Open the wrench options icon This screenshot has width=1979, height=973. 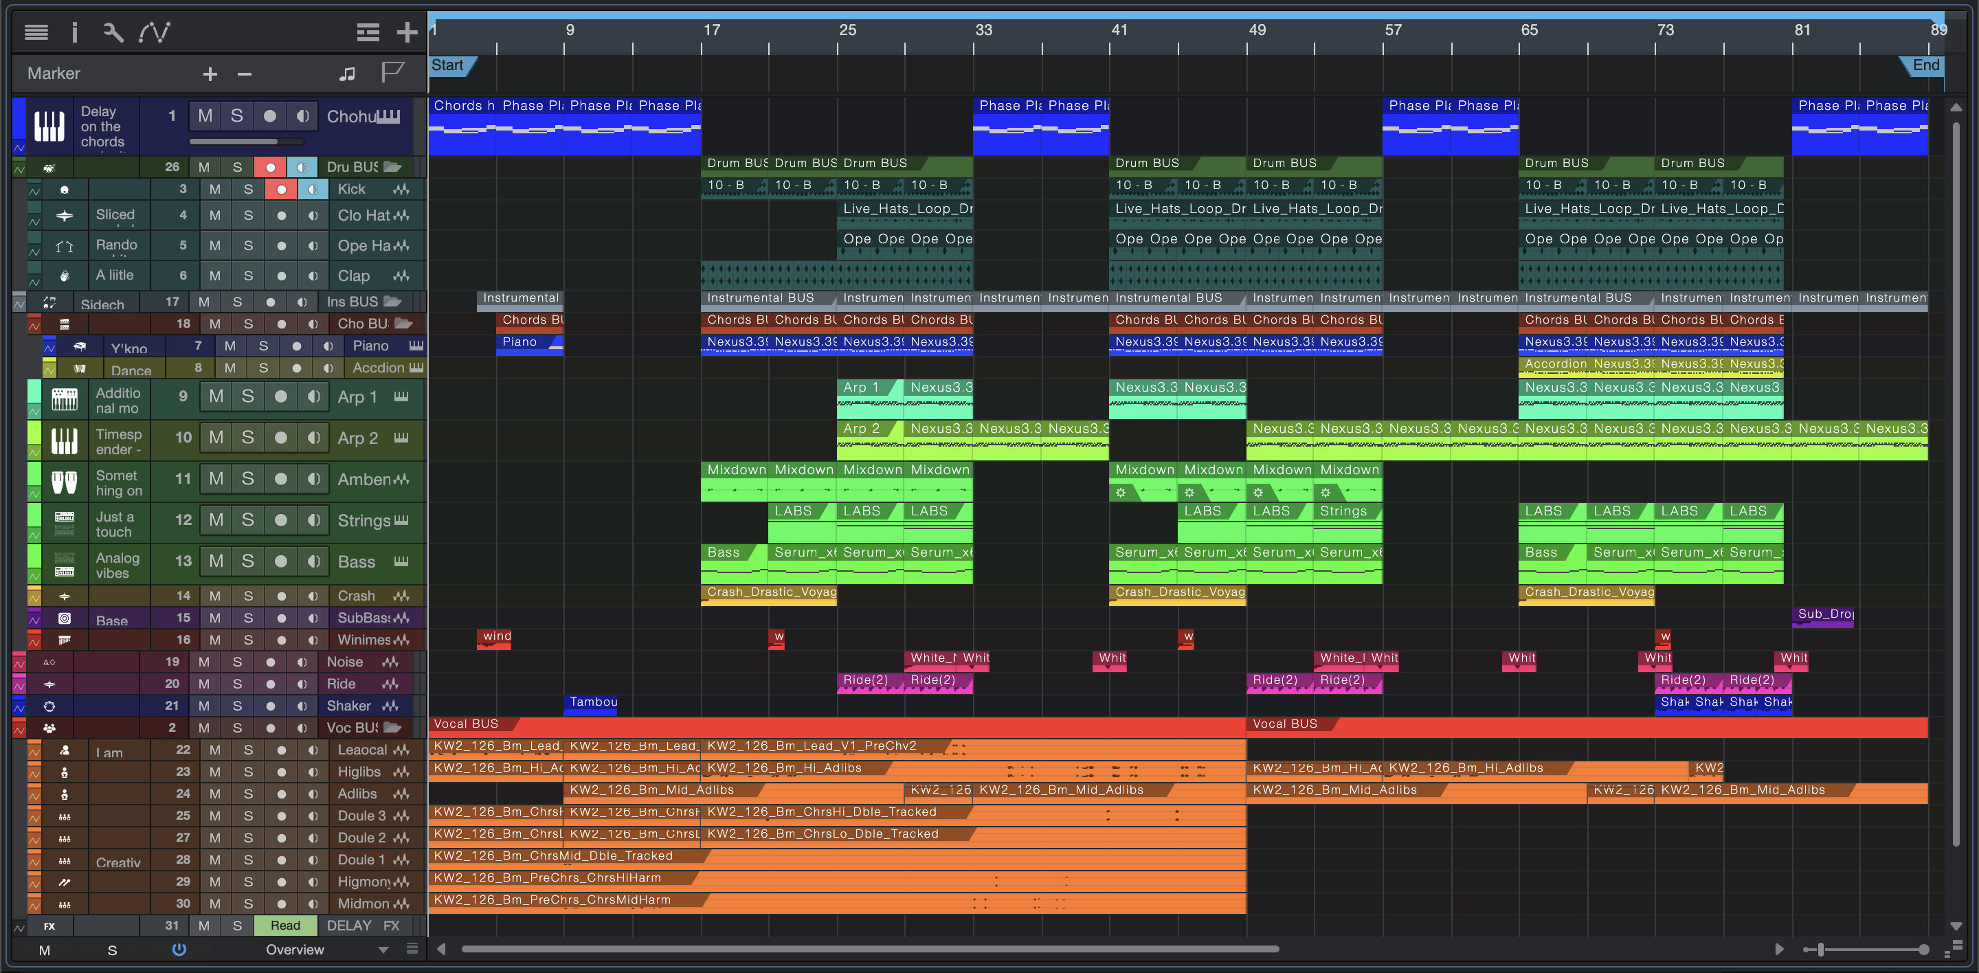[x=113, y=32]
